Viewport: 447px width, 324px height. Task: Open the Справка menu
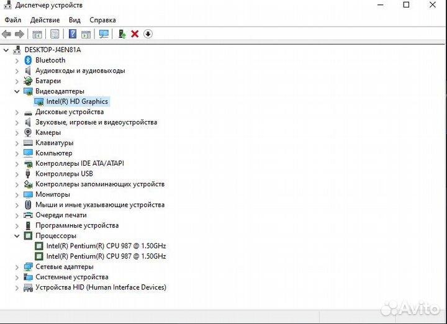tap(102, 20)
